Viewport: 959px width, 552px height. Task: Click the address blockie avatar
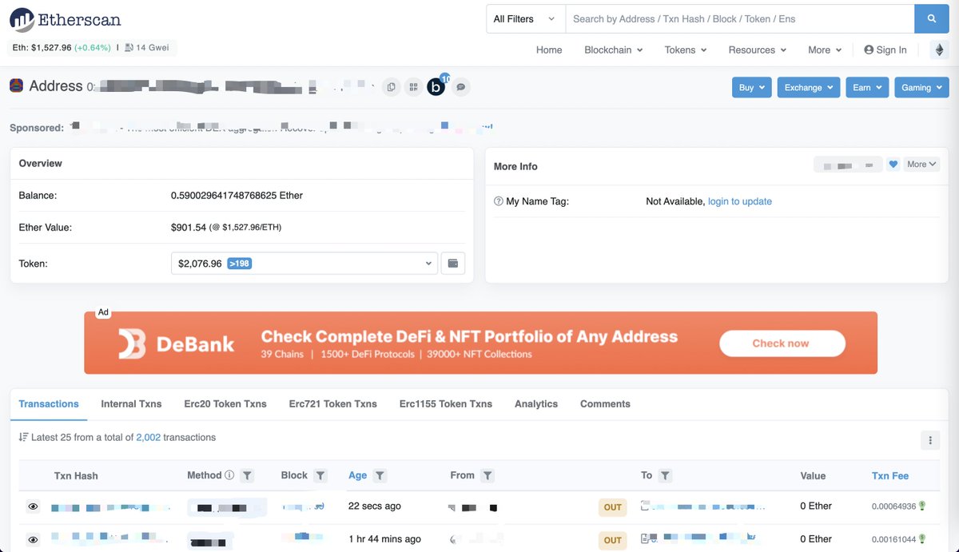(x=16, y=85)
